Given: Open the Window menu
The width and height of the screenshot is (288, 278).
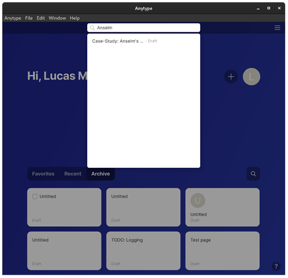Looking at the screenshot, I should click(57, 18).
